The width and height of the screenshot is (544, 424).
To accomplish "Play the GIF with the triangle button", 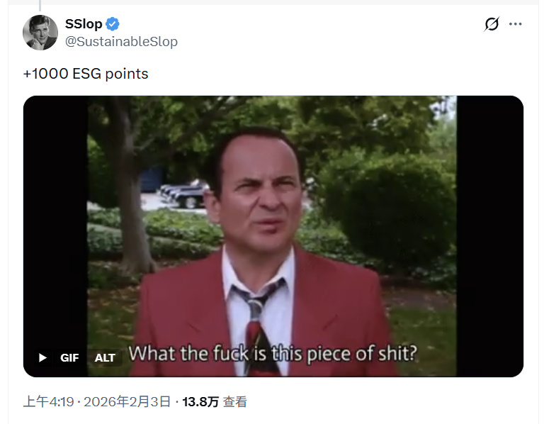I will point(42,357).
